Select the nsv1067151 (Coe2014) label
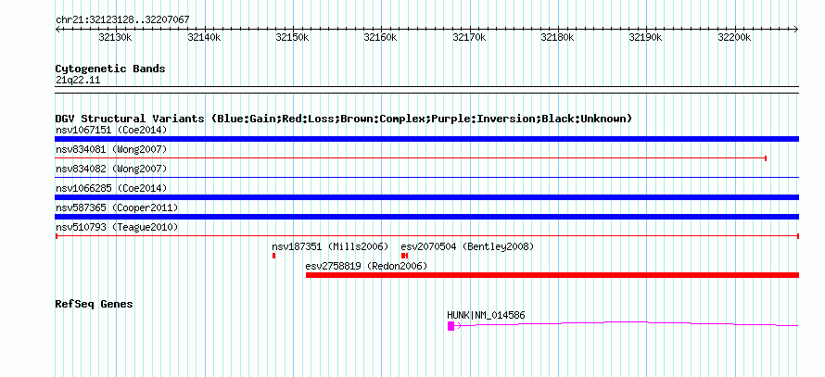 111,130
